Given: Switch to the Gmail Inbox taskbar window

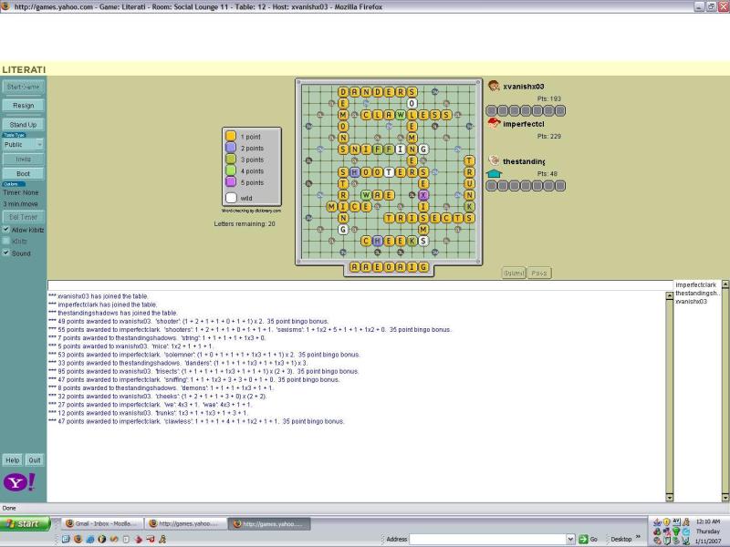Looking at the screenshot, I should (x=102, y=524).
